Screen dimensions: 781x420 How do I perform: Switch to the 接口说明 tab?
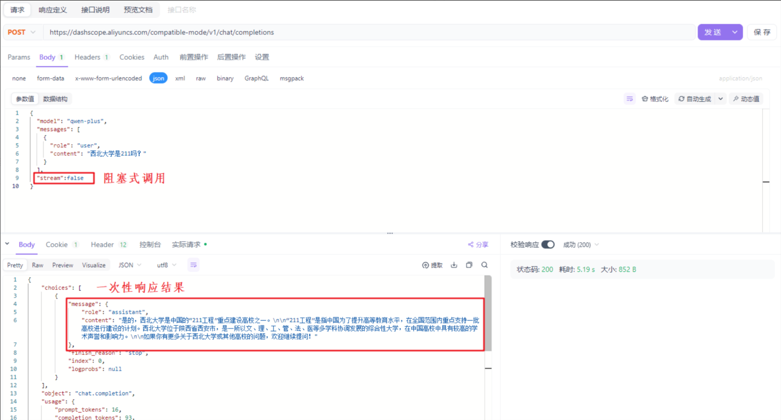pyautogui.click(x=95, y=10)
